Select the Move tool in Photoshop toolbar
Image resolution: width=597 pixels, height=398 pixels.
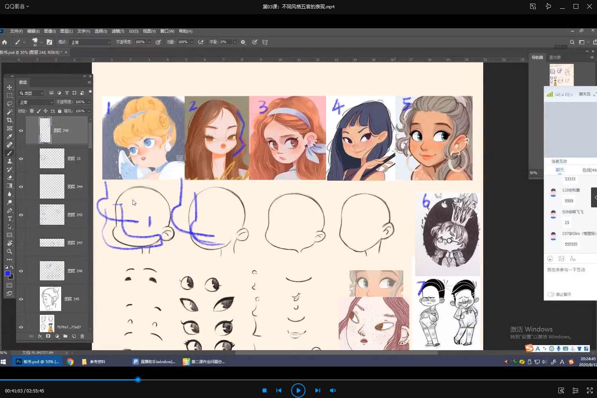pyautogui.click(x=10, y=87)
